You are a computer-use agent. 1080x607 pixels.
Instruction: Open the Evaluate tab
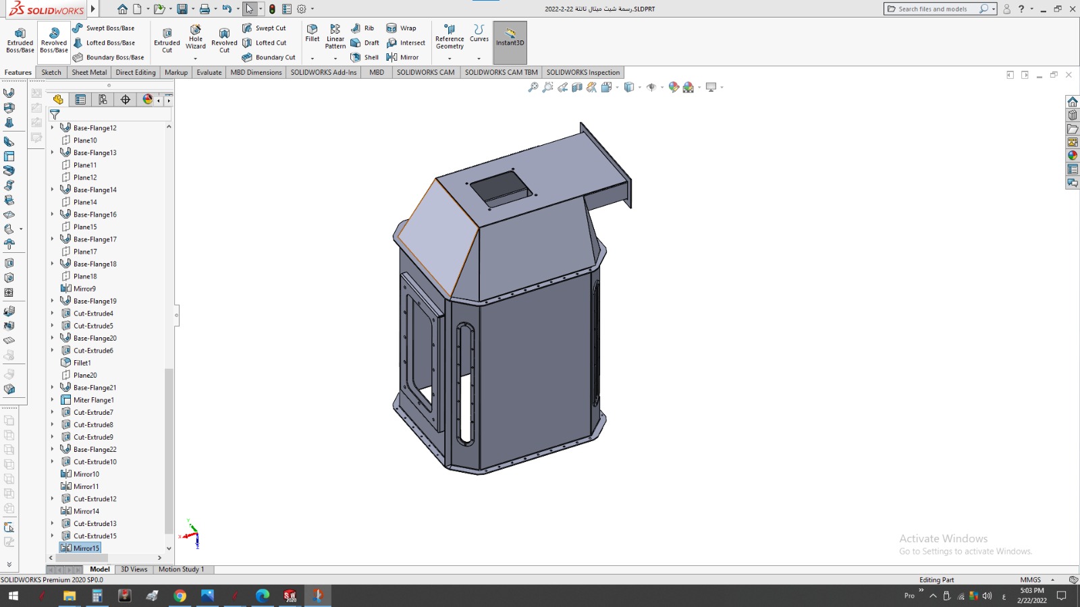[x=209, y=72]
